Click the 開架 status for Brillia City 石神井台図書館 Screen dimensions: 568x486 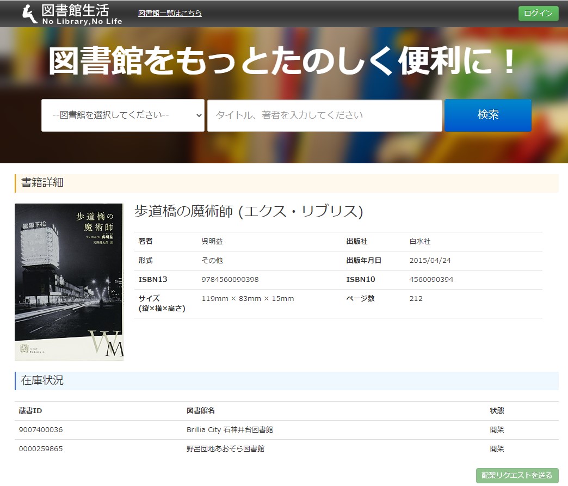pos(497,430)
